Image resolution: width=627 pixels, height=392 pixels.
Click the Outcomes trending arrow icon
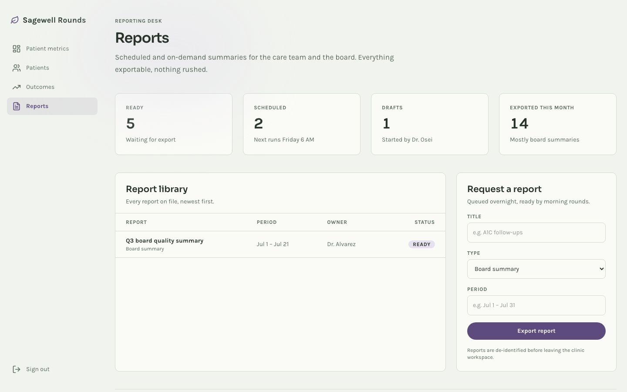[x=17, y=87]
